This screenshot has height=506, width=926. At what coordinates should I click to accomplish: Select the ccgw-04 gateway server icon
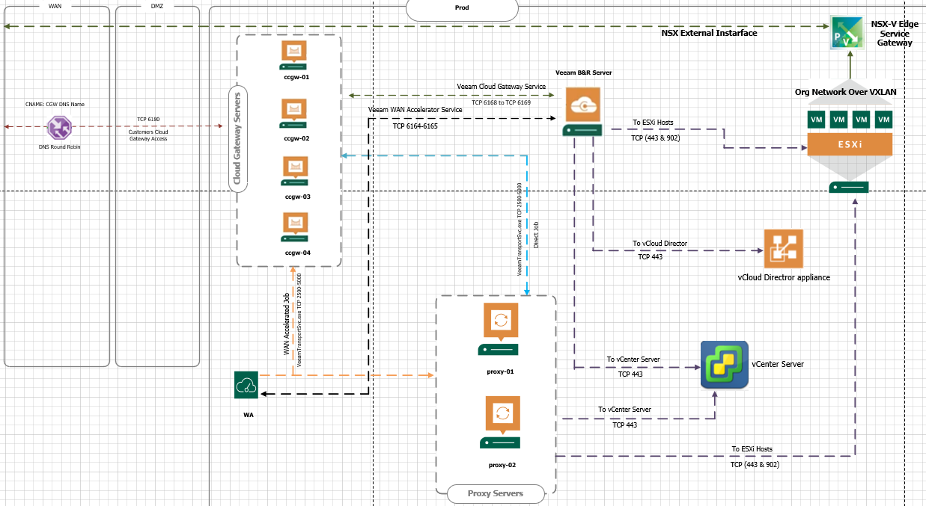tap(295, 227)
